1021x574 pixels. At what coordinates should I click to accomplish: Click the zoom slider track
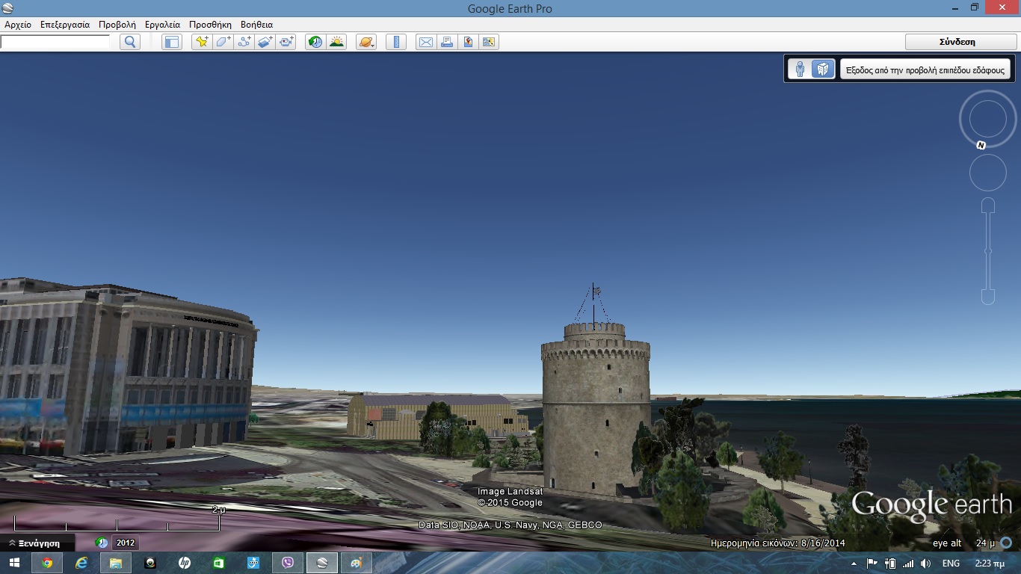988,251
